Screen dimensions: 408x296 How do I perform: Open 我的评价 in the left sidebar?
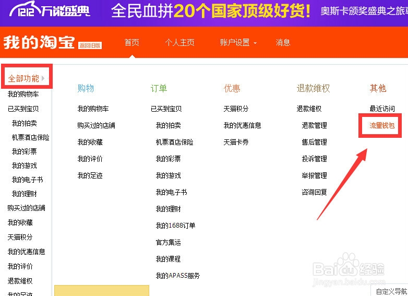point(20,266)
